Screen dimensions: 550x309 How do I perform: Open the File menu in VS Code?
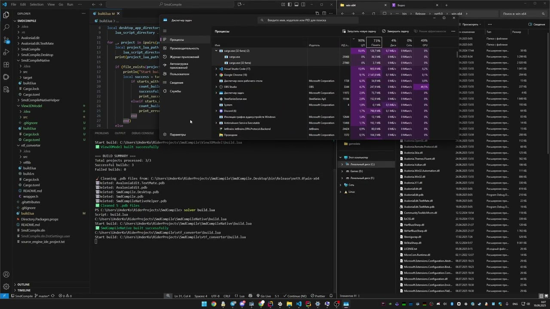tap(14, 4)
